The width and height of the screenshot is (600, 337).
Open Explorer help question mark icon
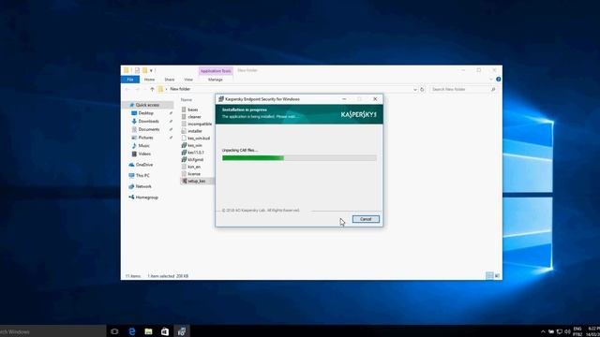[498, 79]
